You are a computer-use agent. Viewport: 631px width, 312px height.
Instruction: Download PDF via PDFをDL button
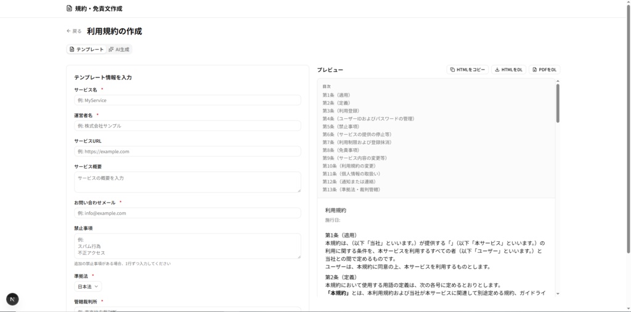tap(545, 70)
